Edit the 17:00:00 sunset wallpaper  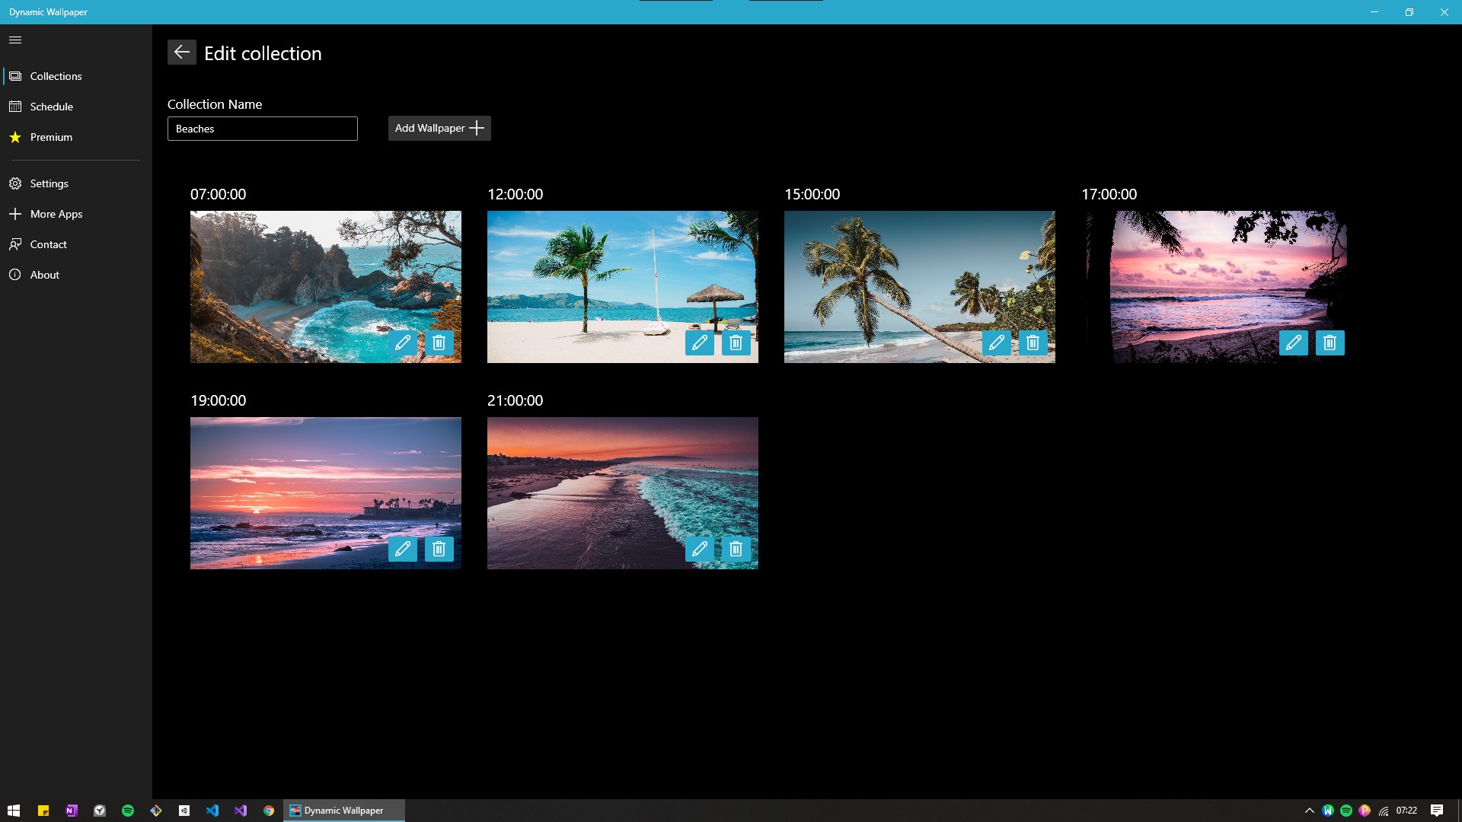(1293, 342)
